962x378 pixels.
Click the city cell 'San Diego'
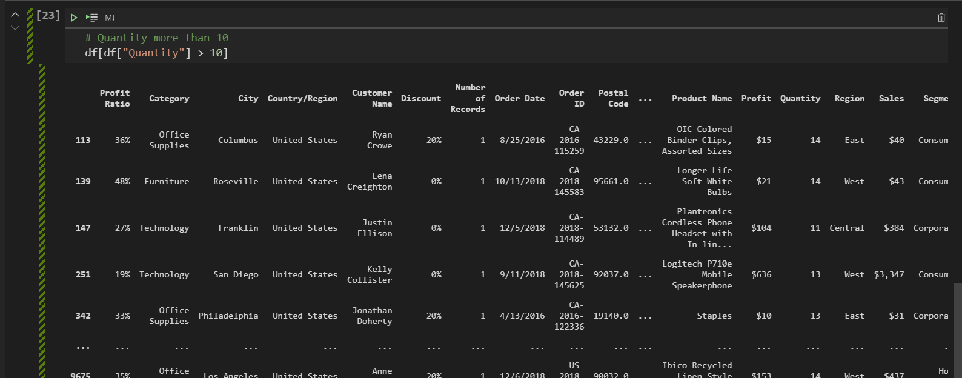[x=236, y=274]
